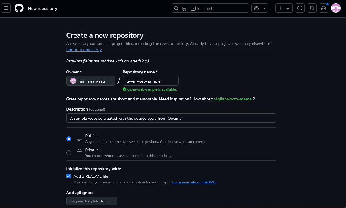Image resolution: width=346 pixels, height=208 pixels.
Task: Open the hamburger navigation menu
Action: tap(6, 8)
